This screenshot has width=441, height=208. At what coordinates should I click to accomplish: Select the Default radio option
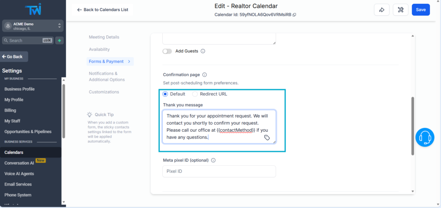(x=165, y=94)
